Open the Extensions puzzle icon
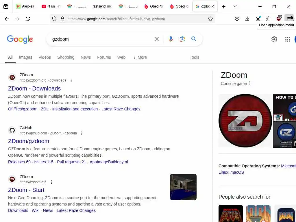Viewport: 296px width, 222px height. 268,19
